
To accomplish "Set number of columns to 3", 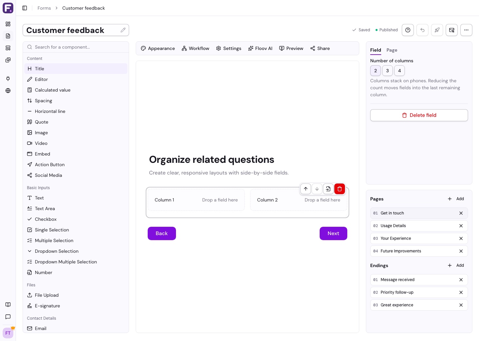I will (388, 71).
